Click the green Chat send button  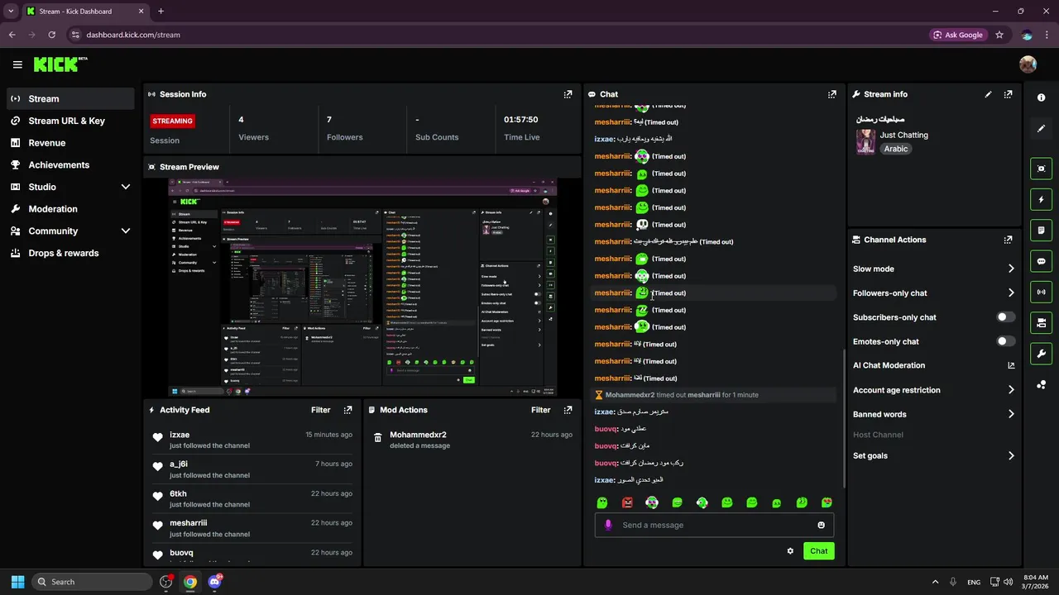pos(818,551)
